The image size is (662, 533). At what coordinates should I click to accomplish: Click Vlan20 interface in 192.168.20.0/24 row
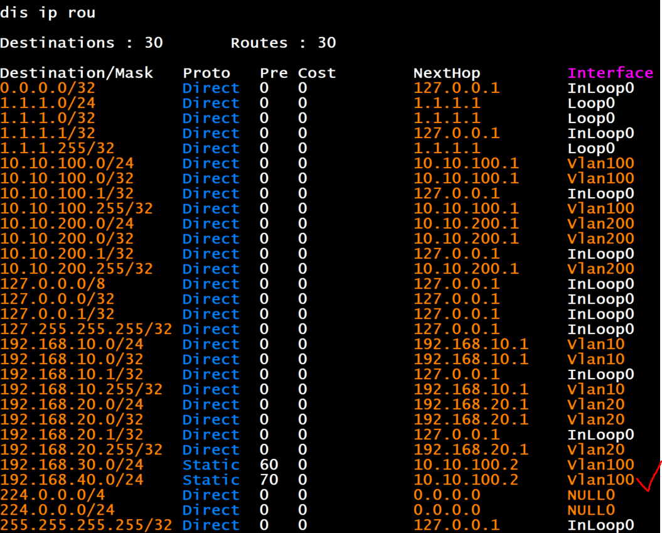595,404
